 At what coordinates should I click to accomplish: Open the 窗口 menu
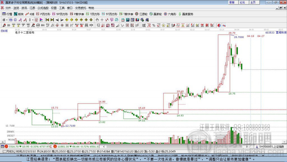coord(70,8)
